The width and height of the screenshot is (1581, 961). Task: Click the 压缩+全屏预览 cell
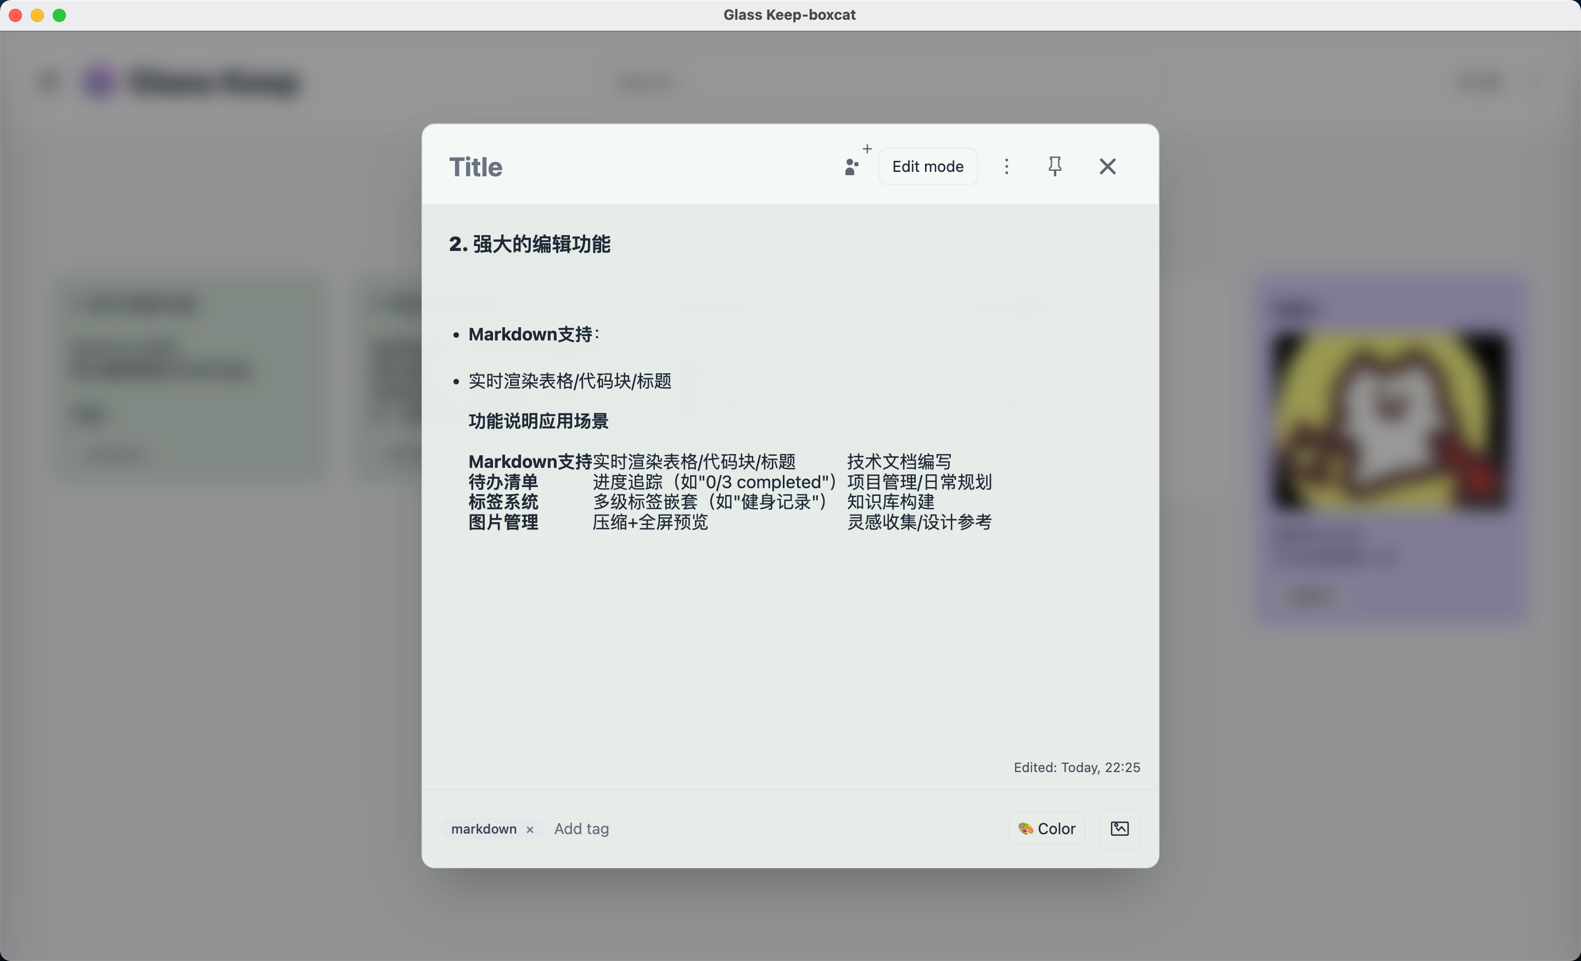coord(650,523)
